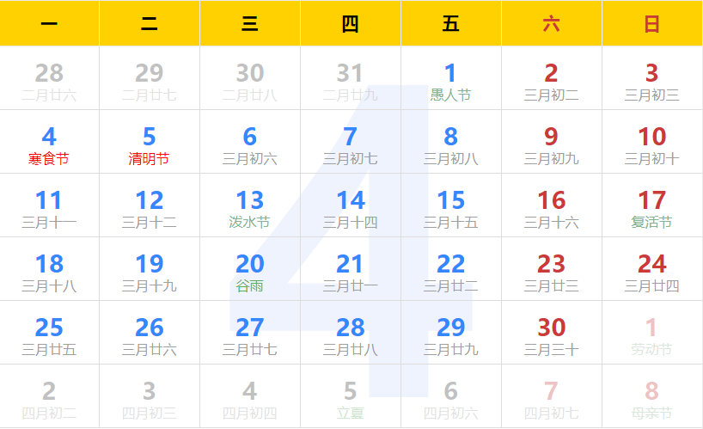
Task: Pick Saturday the 23rd, 三月廿三
Action: tap(551, 270)
